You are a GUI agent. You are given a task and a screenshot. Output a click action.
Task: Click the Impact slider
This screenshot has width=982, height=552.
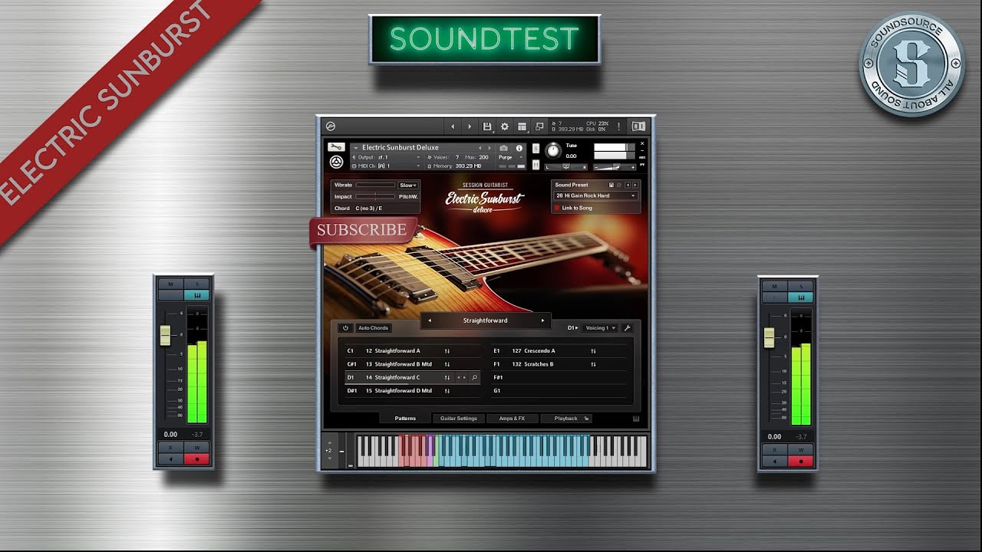point(375,197)
